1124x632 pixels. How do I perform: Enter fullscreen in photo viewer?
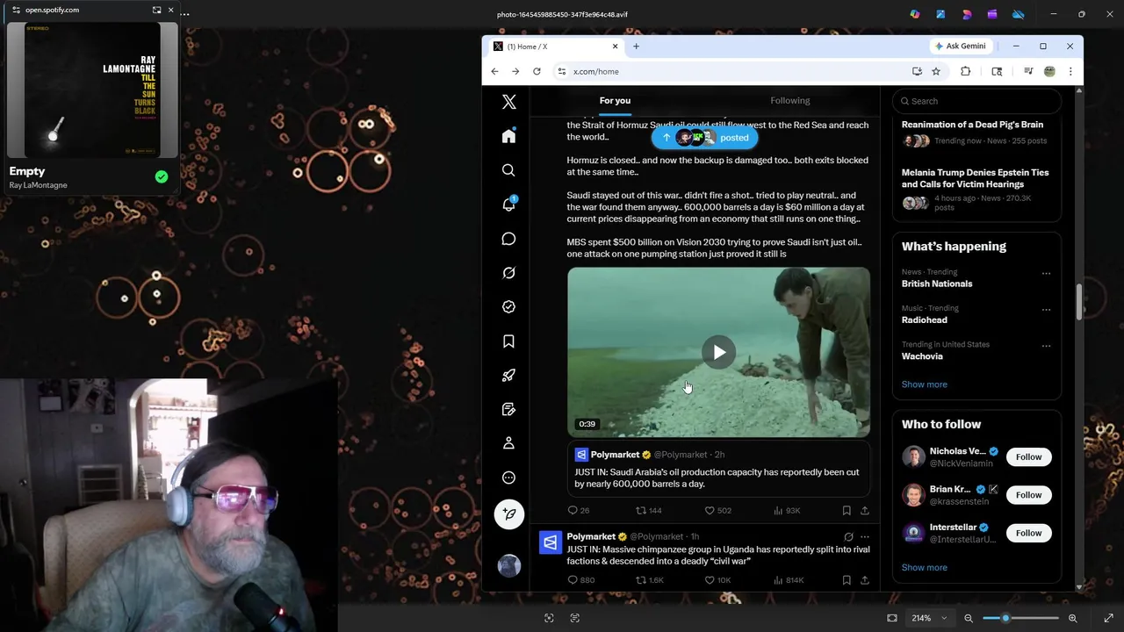[1109, 618]
